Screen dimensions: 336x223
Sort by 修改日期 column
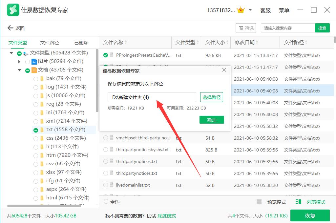(x=246, y=43)
